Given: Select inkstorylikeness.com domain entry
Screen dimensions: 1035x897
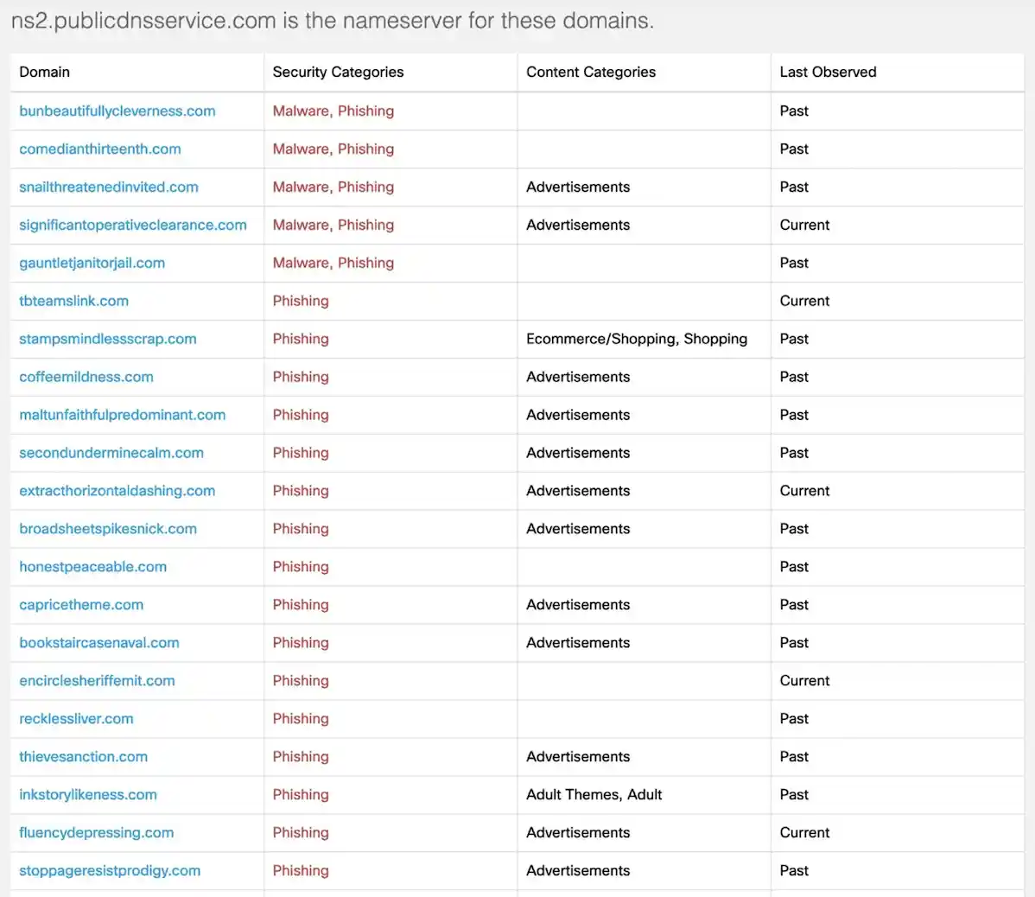Looking at the screenshot, I should point(87,795).
